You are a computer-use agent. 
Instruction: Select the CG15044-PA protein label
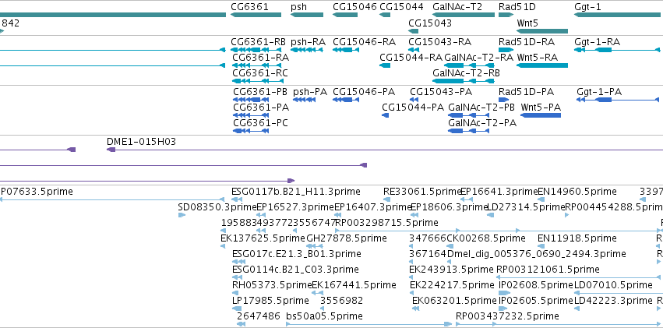click(x=413, y=108)
